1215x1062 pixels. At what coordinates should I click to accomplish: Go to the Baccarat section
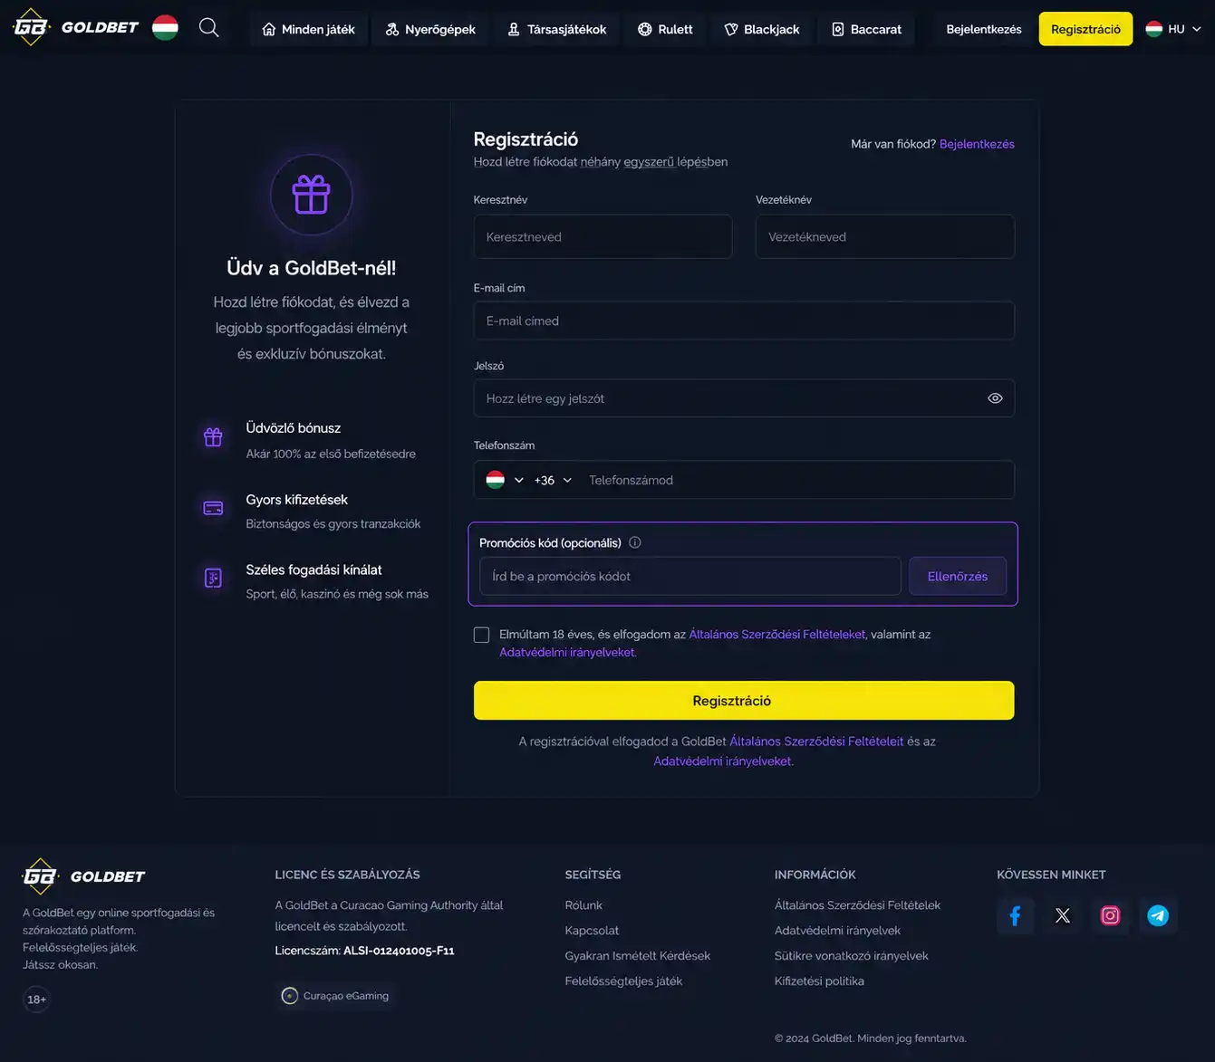coord(866,29)
